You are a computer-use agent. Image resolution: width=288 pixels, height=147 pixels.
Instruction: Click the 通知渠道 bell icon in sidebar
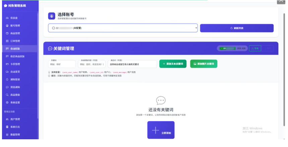[7, 80]
